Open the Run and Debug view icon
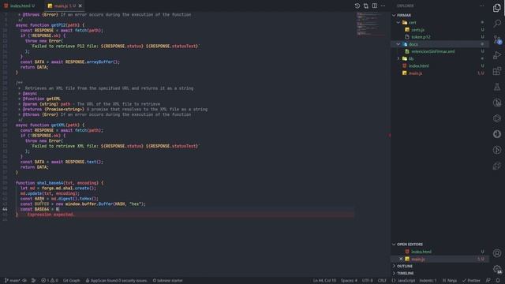 [x=497, y=55]
